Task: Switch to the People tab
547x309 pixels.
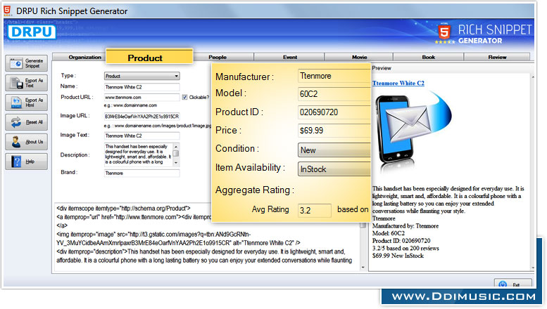Action: point(218,57)
